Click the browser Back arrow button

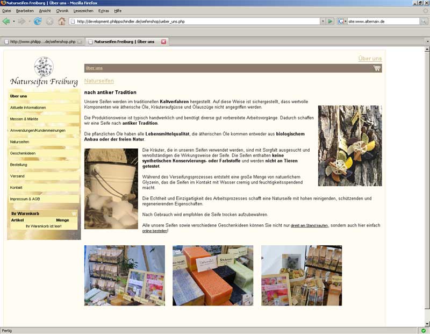click(6, 22)
